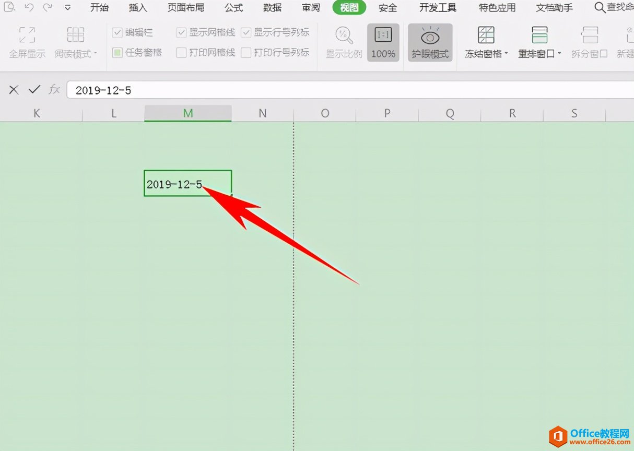Enable the 打印行号列标 checkbox
The image size is (634, 451).
(x=246, y=53)
